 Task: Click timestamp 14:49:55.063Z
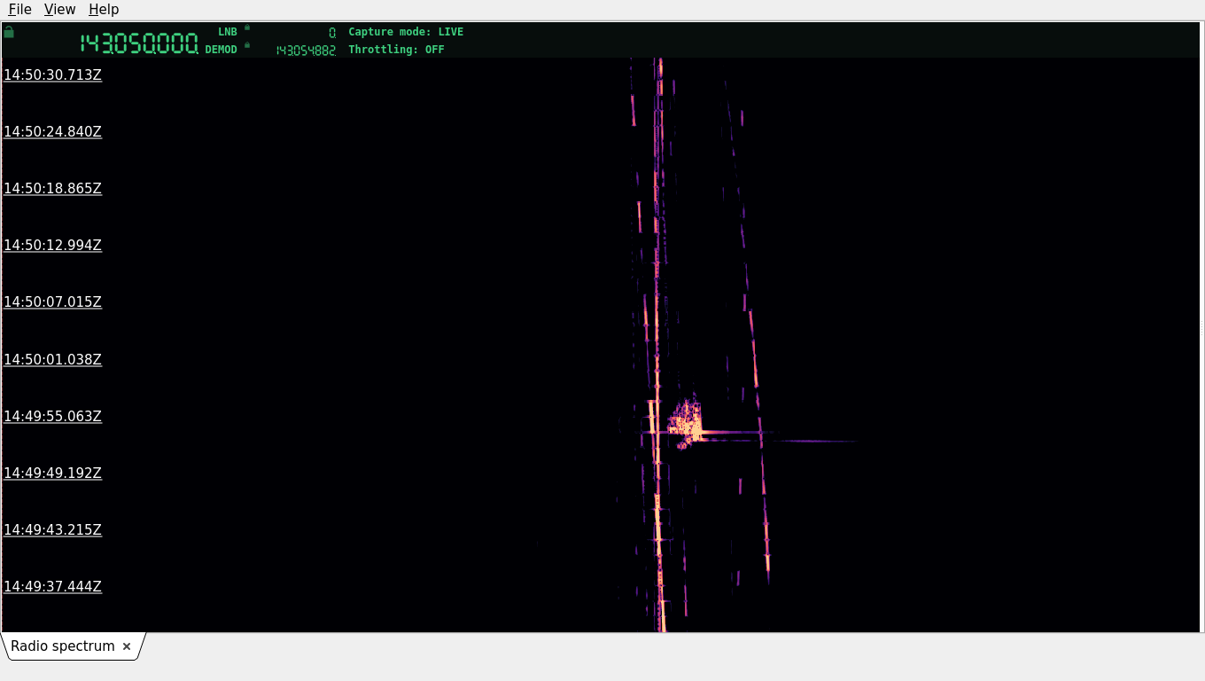pyautogui.click(x=52, y=417)
